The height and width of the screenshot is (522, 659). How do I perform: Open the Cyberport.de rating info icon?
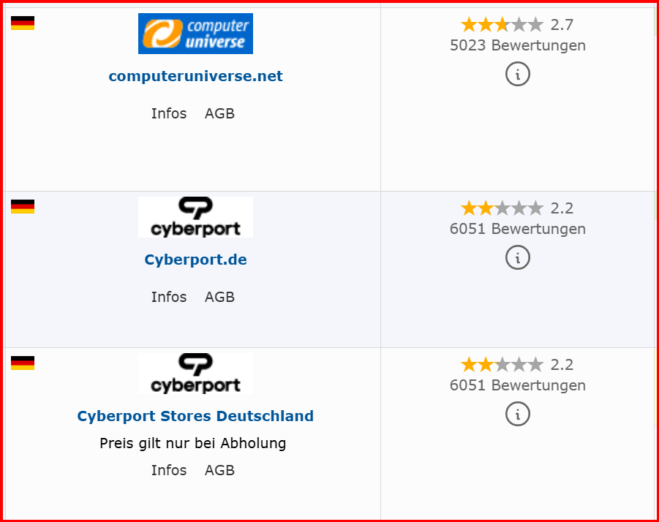tap(517, 257)
